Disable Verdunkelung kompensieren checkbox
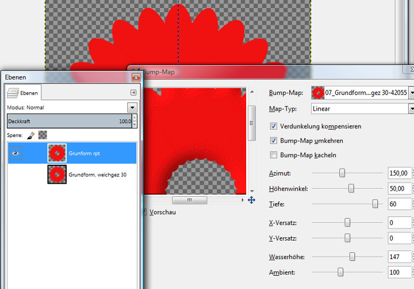 [274, 126]
